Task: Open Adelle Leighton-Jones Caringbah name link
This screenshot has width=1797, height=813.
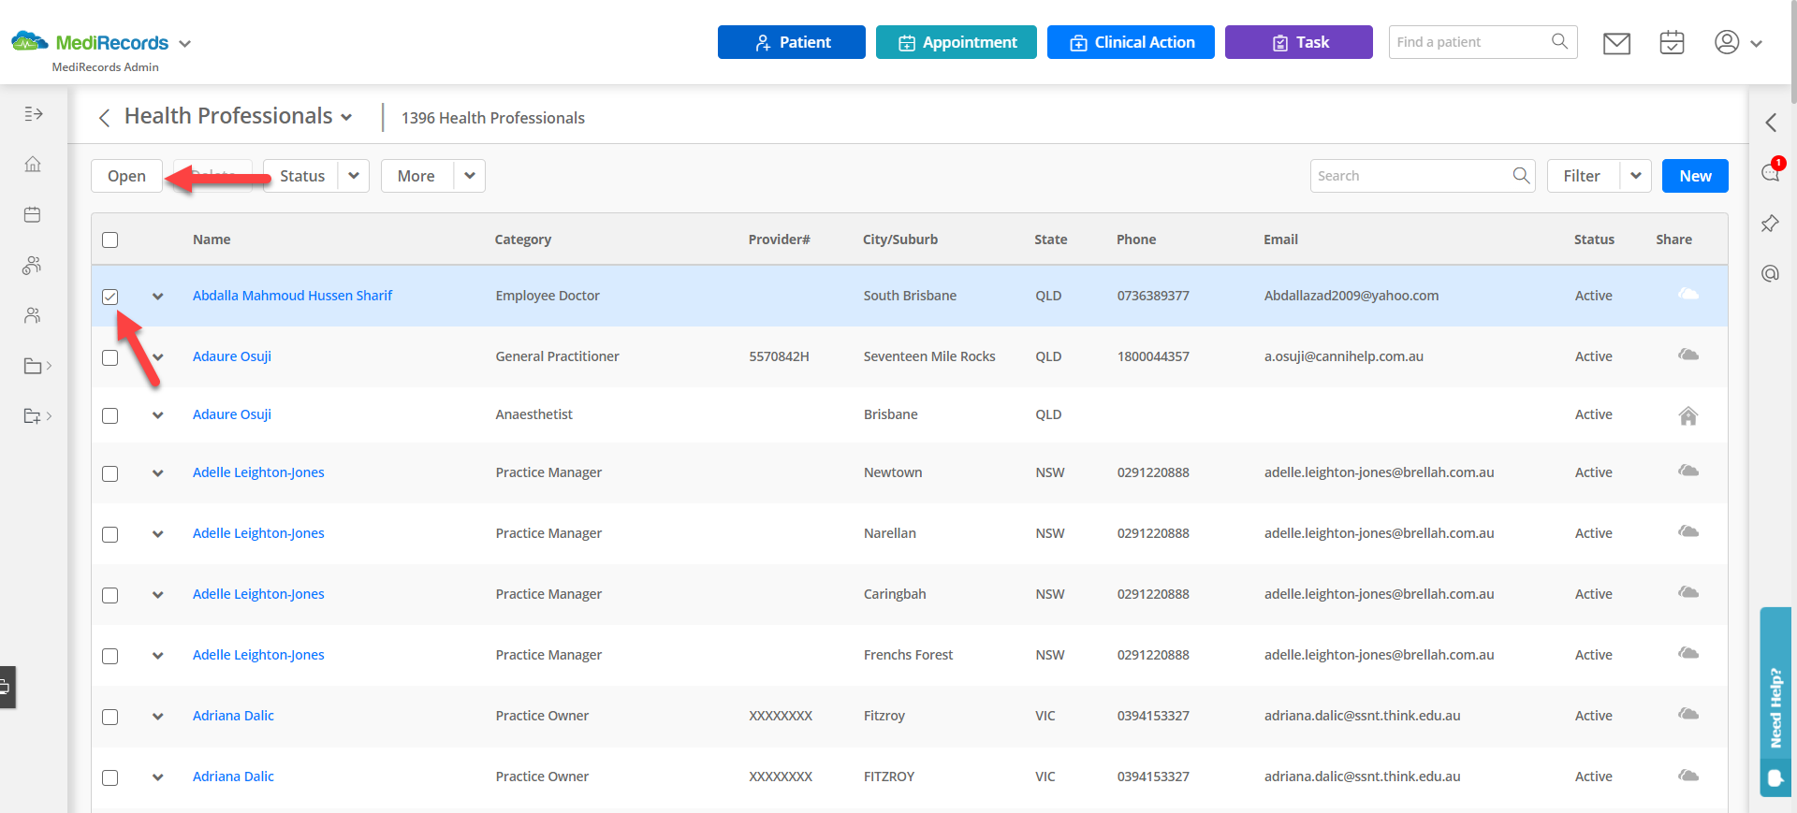Action: pos(258,594)
